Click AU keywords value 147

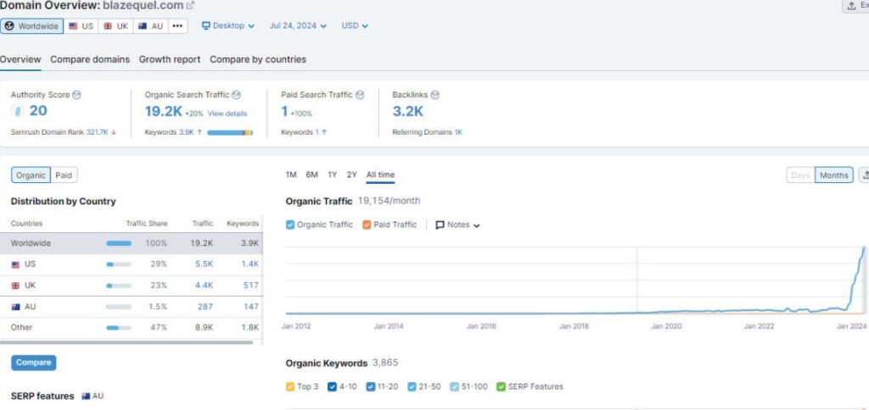click(x=251, y=307)
